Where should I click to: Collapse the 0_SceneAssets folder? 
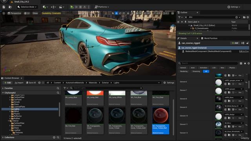point(191,28)
